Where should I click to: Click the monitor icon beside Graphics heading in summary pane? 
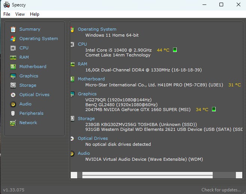[x=73, y=94]
